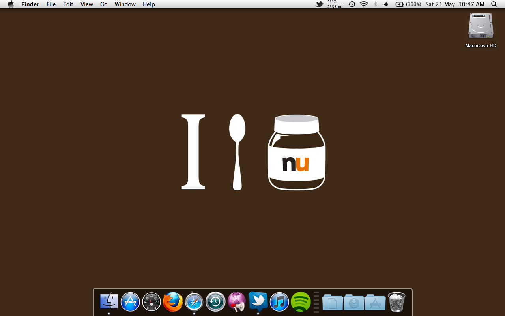Open the Go menu

point(104,4)
